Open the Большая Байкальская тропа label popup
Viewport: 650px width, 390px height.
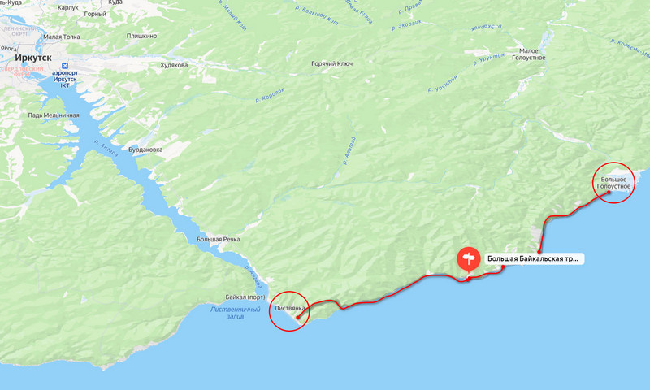pos(533,259)
